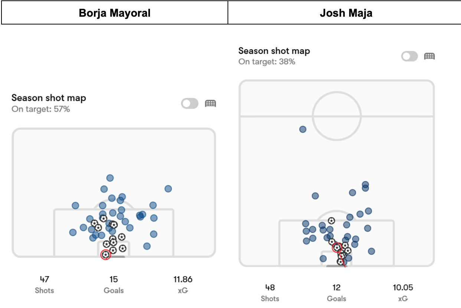Screen dimensions: 461x308
Task: Pick Maja's lone shot beside the center circle
Action: tap(303, 130)
